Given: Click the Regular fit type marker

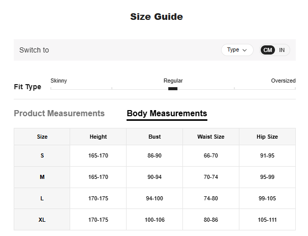Looking at the screenshot, I should (173, 89).
